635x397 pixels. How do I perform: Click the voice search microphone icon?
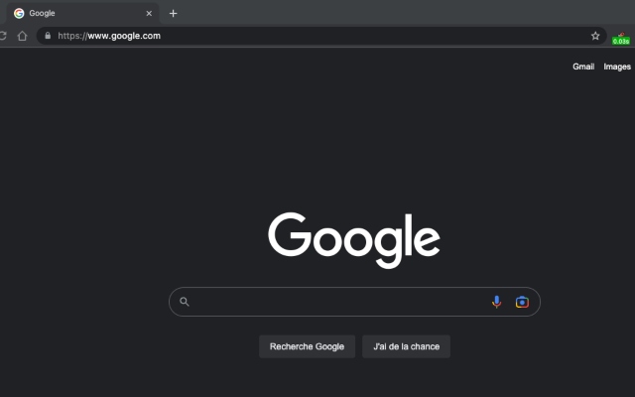(x=496, y=302)
